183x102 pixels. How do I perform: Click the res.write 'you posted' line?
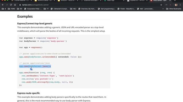click(x=37, y=79)
